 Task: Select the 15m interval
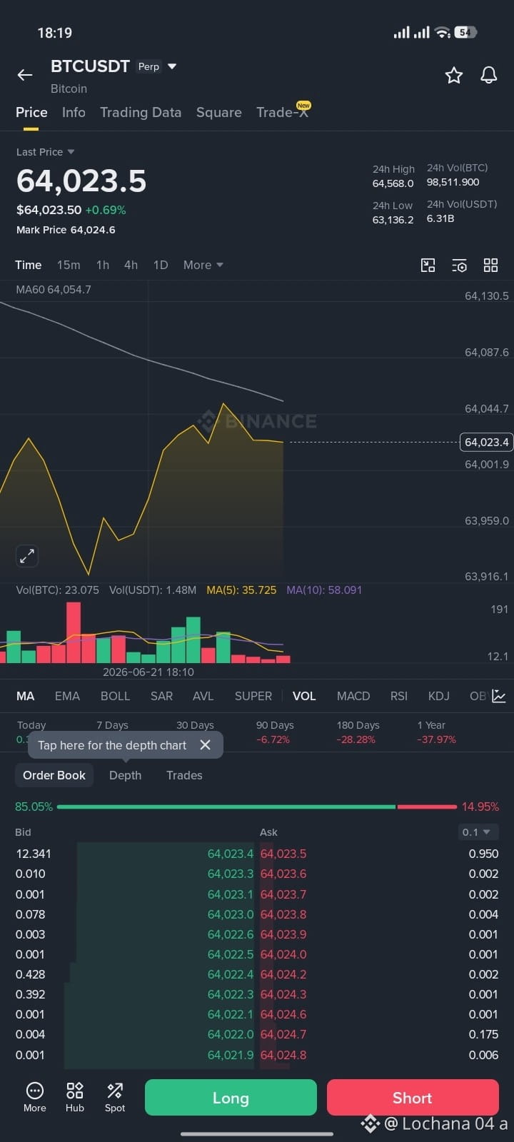[x=69, y=265]
